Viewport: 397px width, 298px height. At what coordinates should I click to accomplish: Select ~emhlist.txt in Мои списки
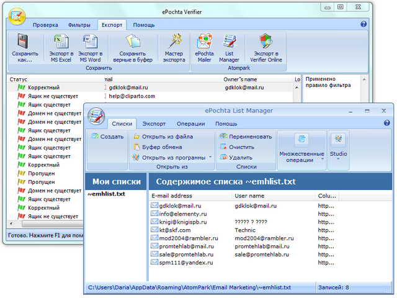pyautogui.click(x=106, y=194)
